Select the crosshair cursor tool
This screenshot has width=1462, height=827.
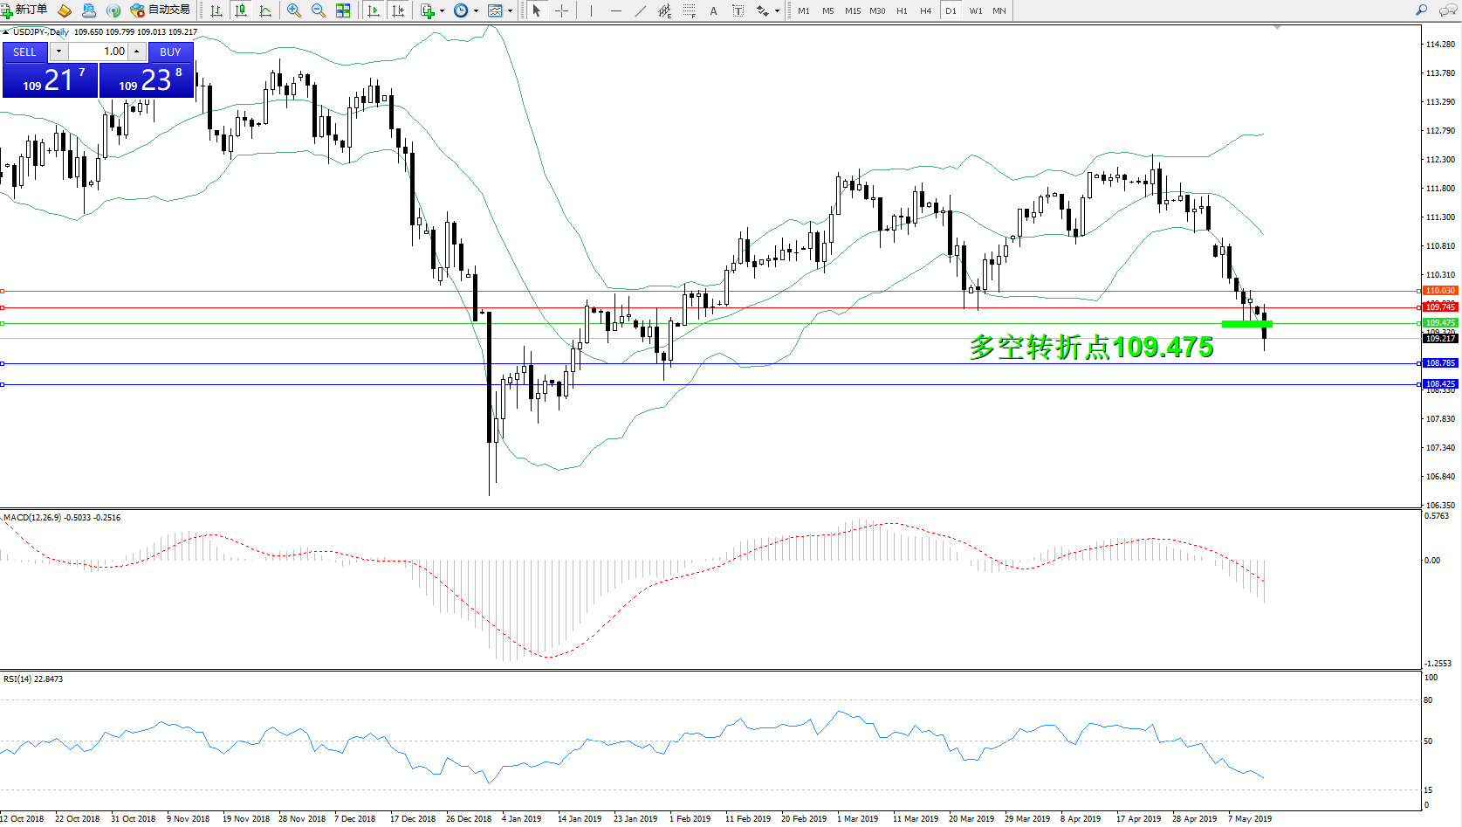[x=561, y=10]
